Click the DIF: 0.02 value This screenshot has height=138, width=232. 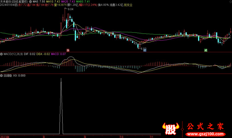pos(30,54)
